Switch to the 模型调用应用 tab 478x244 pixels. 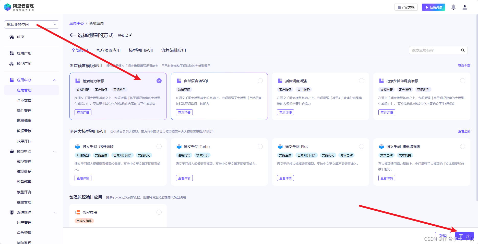tap(141, 50)
